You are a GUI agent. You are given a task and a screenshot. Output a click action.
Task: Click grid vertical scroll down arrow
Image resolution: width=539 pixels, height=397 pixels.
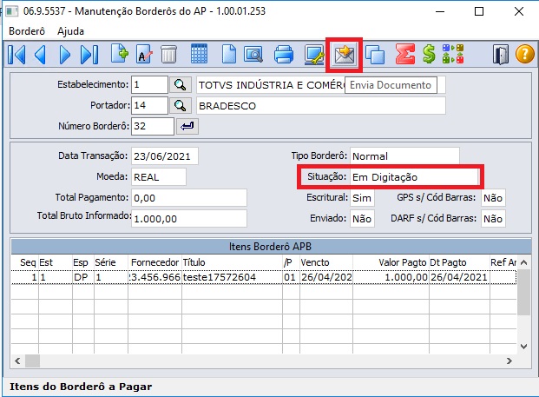(523, 347)
